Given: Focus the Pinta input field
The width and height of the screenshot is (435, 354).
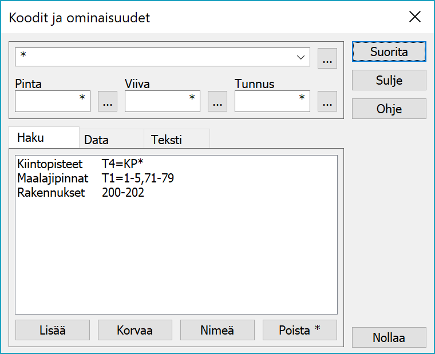Looking at the screenshot, I should (x=52, y=102).
